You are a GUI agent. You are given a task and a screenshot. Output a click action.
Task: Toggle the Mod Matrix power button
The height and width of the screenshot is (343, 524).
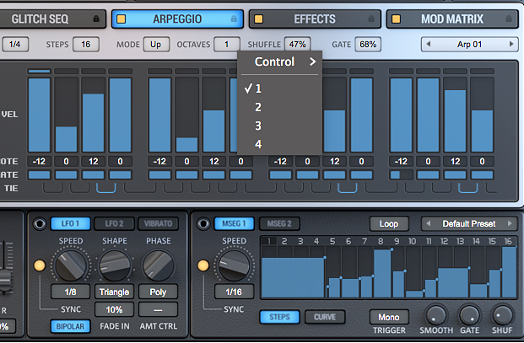(x=396, y=19)
